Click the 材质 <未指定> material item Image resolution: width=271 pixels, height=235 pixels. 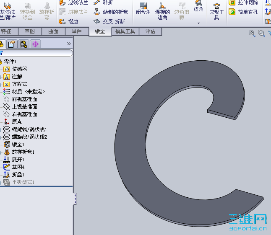tap(24, 92)
